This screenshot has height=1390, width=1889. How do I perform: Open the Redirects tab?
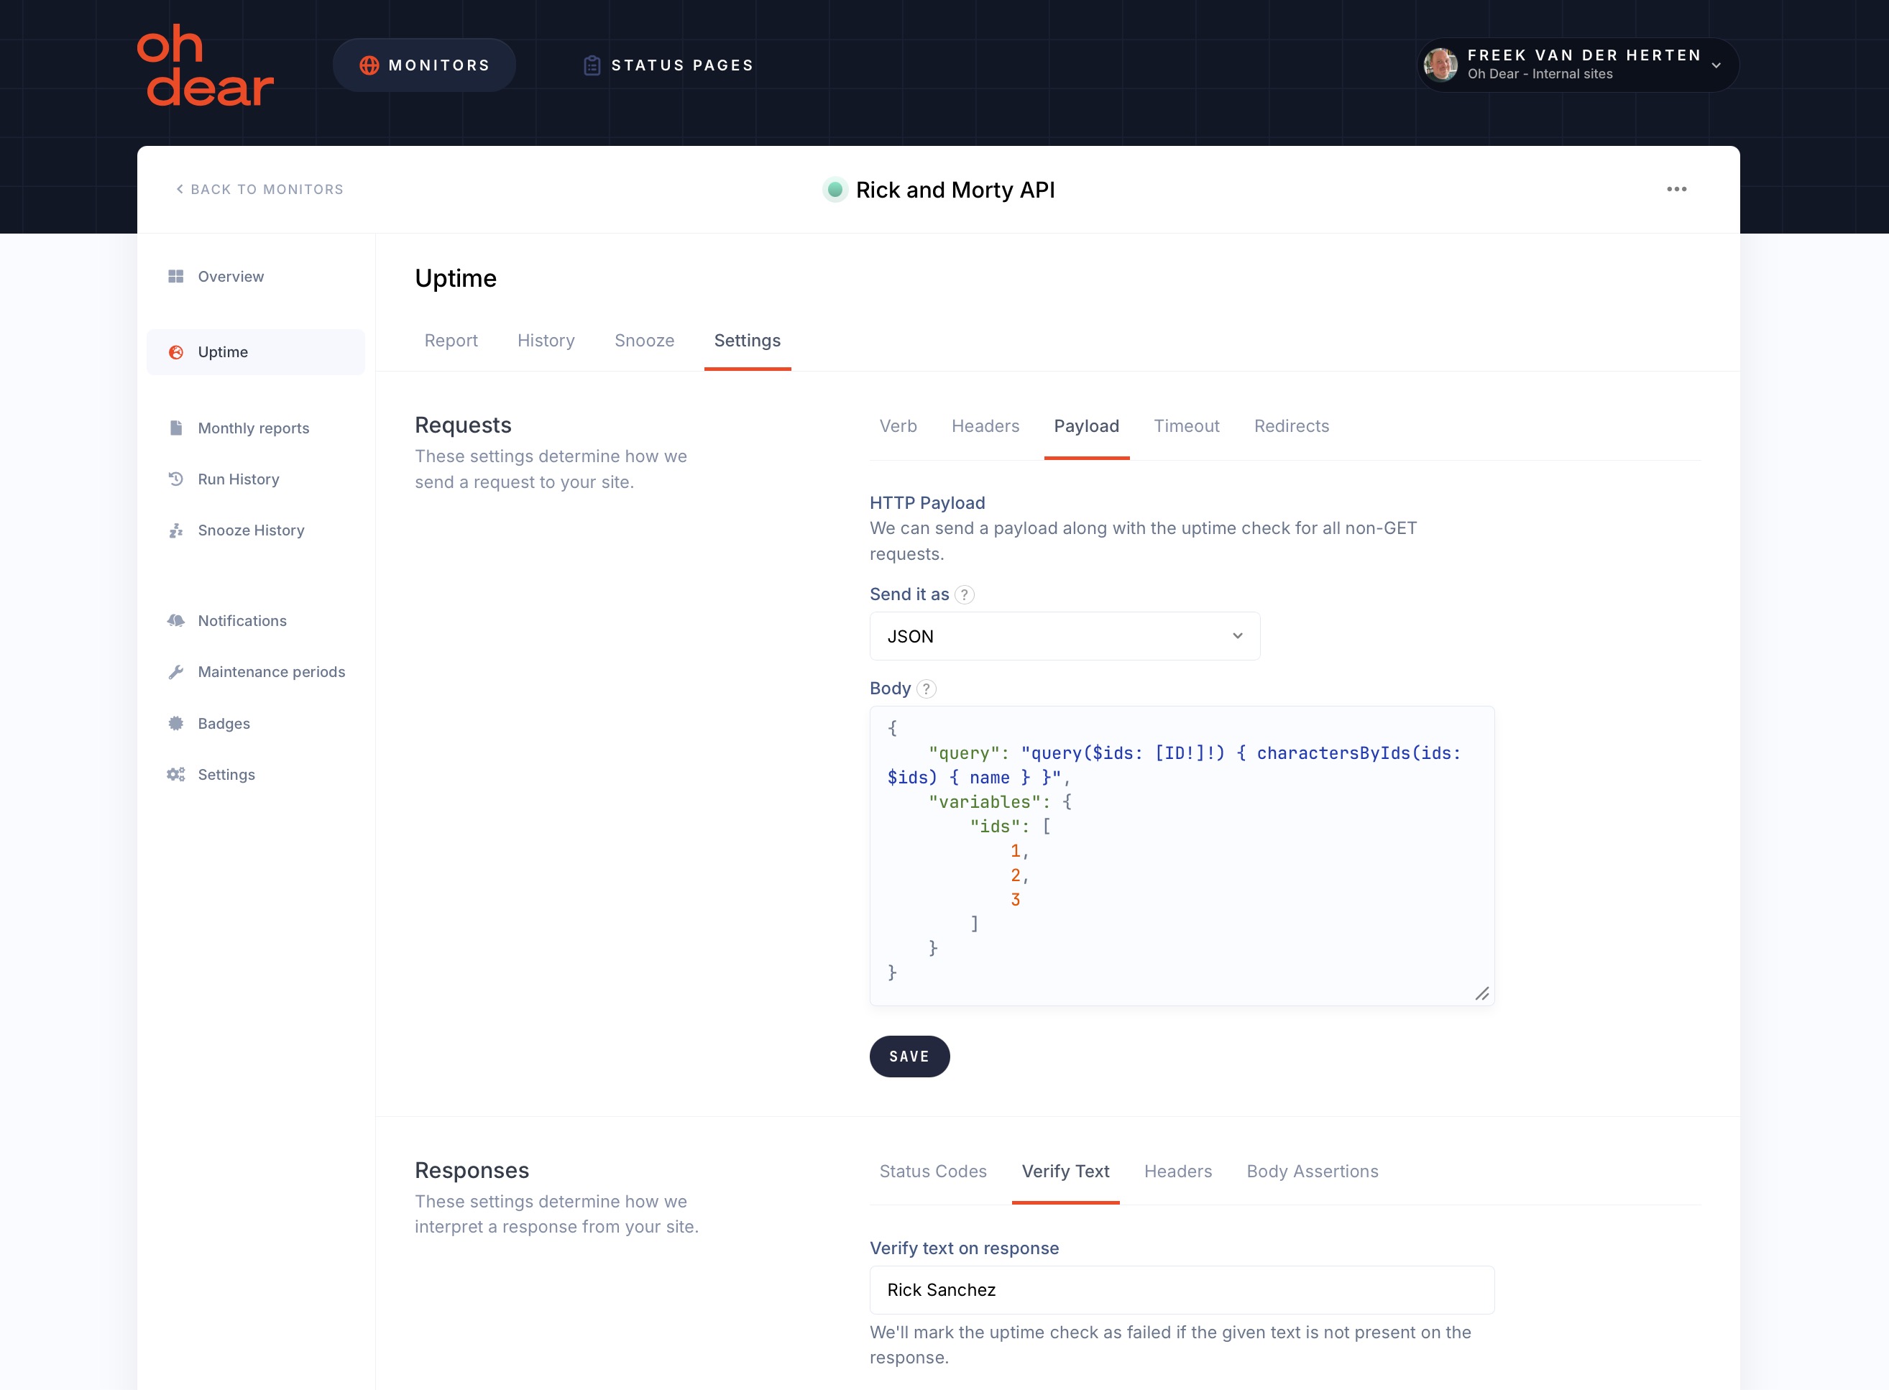[x=1292, y=427]
